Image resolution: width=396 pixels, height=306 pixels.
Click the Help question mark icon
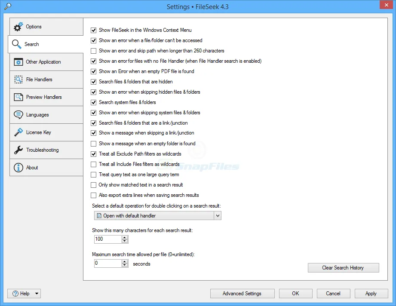(15, 294)
